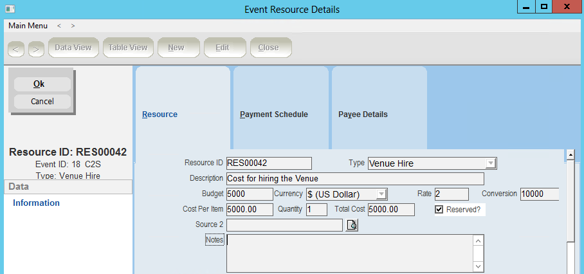
Task: Click the Data section header
Action: click(68, 187)
